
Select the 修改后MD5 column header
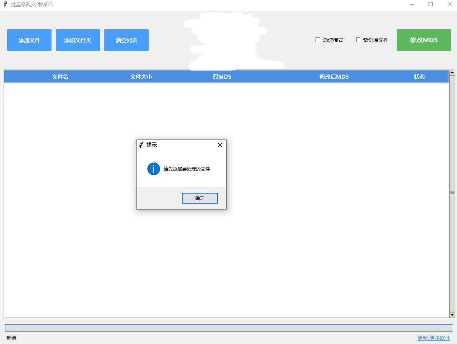pyautogui.click(x=334, y=77)
